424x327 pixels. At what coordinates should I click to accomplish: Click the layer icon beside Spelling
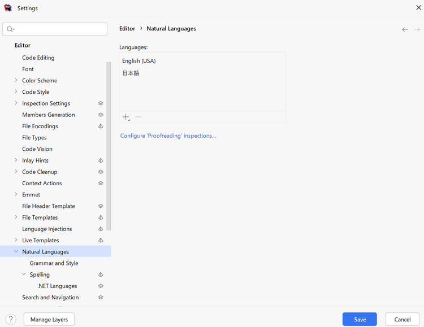[x=101, y=274]
